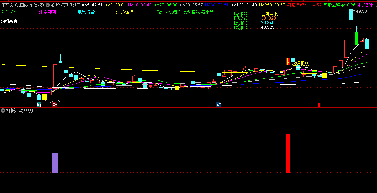377x193 pixels.
Task: Click the MA250: 33.50 value
Action: pos(272,5)
